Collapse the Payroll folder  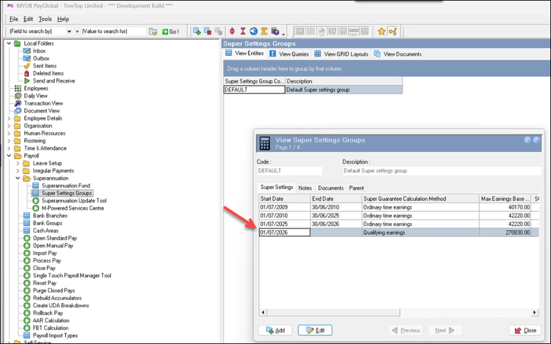tap(9, 156)
